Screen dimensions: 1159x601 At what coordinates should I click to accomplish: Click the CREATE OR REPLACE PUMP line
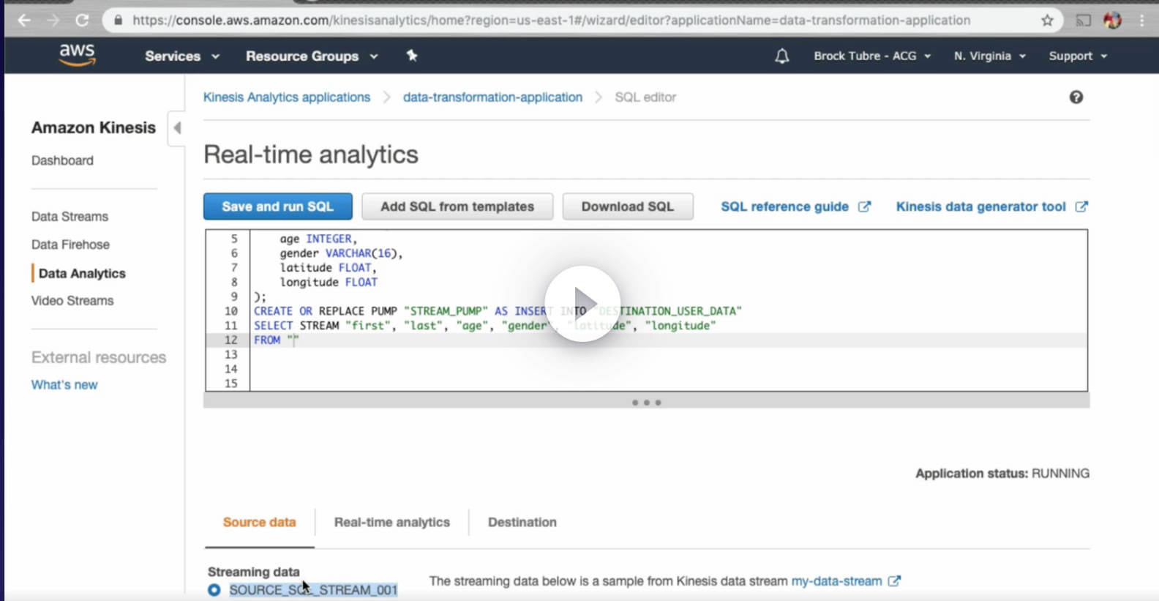point(498,311)
